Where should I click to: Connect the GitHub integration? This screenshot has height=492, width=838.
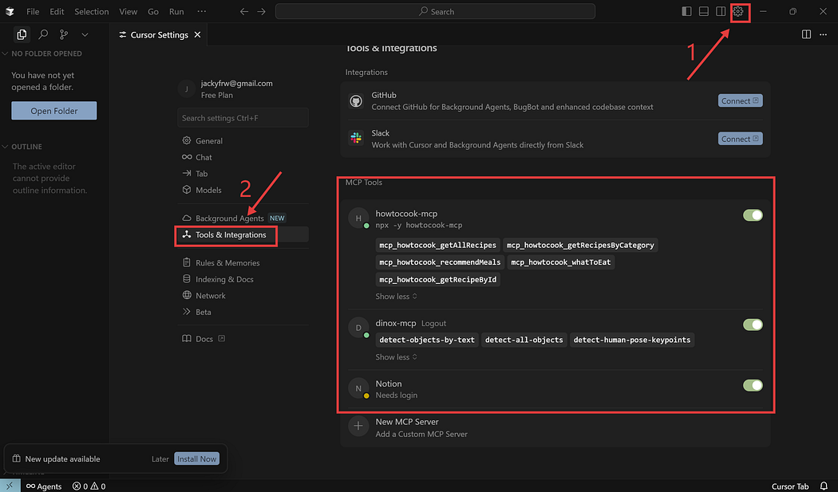click(x=740, y=100)
